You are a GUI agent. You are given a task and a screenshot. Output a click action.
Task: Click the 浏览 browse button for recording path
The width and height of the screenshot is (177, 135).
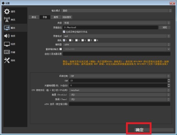click(x=165, y=27)
